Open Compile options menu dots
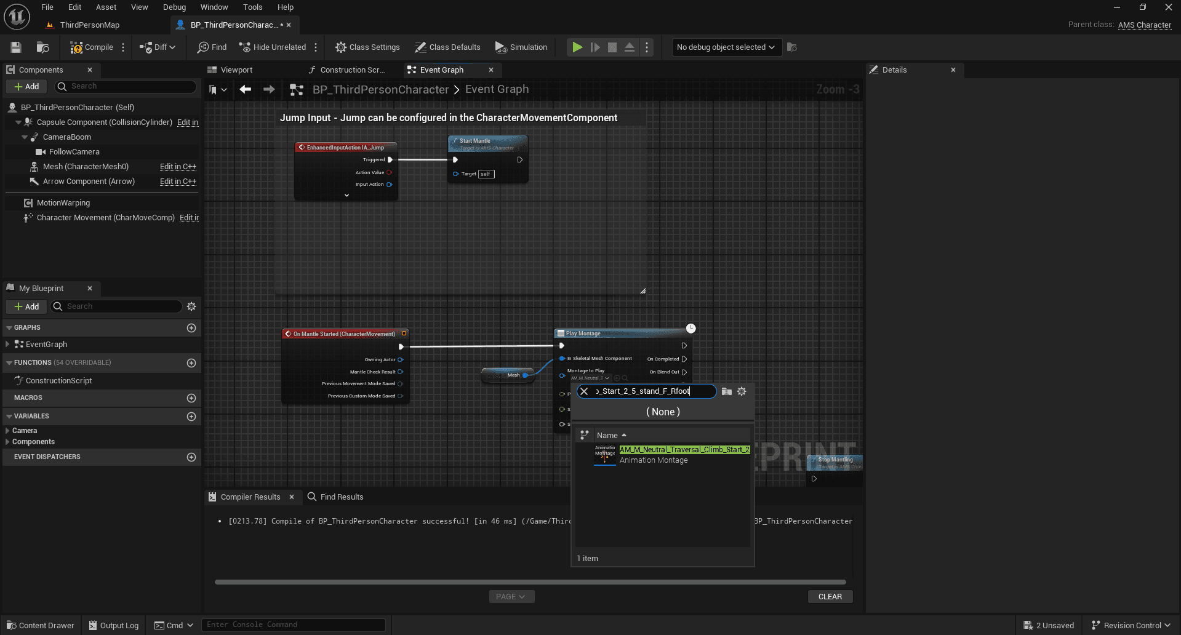The image size is (1181, 635). tap(123, 47)
